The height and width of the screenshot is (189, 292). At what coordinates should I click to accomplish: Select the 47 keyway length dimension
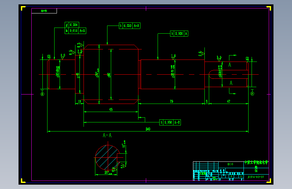point(229,101)
